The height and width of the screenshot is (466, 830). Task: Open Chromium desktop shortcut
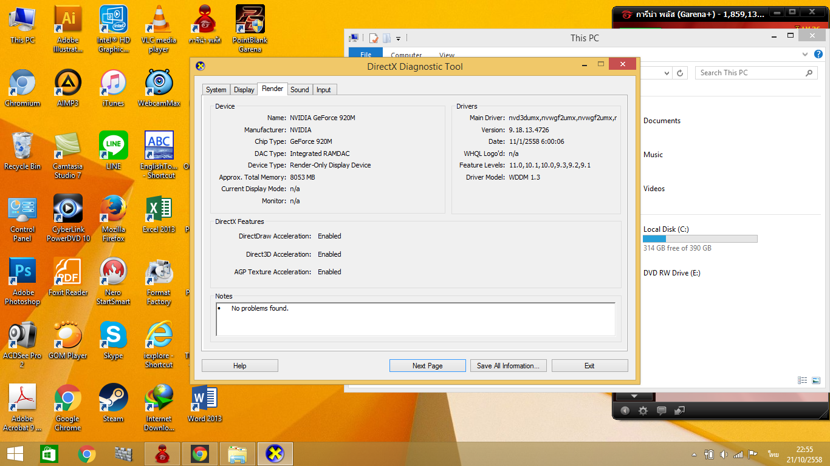pyautogui.click(x=22, y=87)
